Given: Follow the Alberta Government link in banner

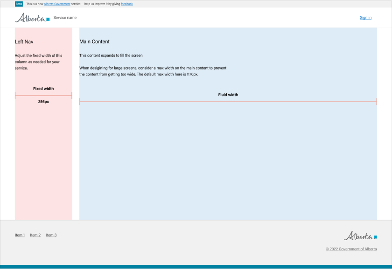Looking at the screenshot, I should [57, 4].
